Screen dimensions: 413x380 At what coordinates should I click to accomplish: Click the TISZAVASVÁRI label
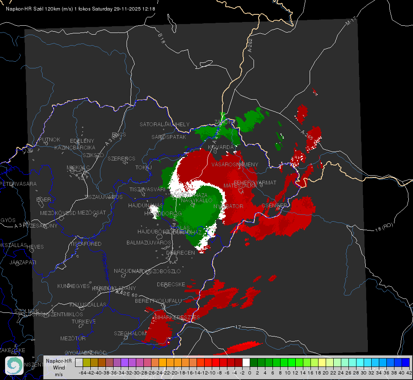(x=148, y=189)
